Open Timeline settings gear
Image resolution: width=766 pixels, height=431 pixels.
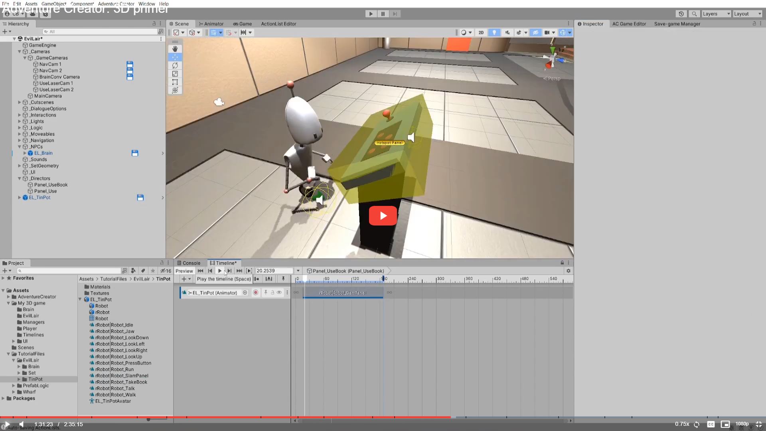pyautogui.click(x=569, y=271)
